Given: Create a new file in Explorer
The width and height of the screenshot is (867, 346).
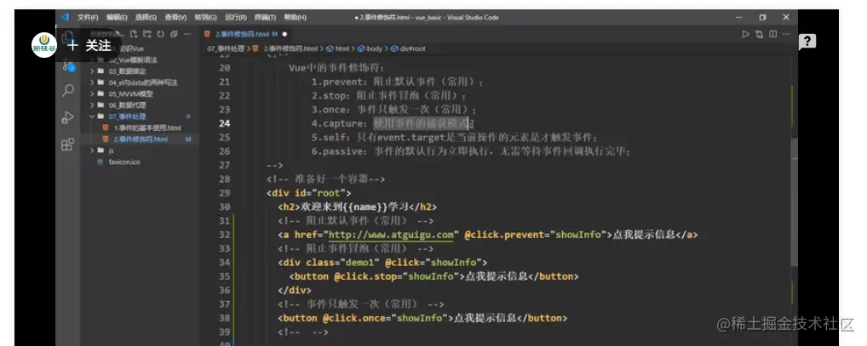Looking at the screenshot, I should pyautogui.click(x=133, y=34).
